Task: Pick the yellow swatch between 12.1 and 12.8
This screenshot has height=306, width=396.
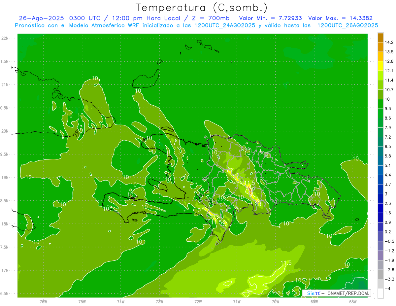Action: [380, 66]
